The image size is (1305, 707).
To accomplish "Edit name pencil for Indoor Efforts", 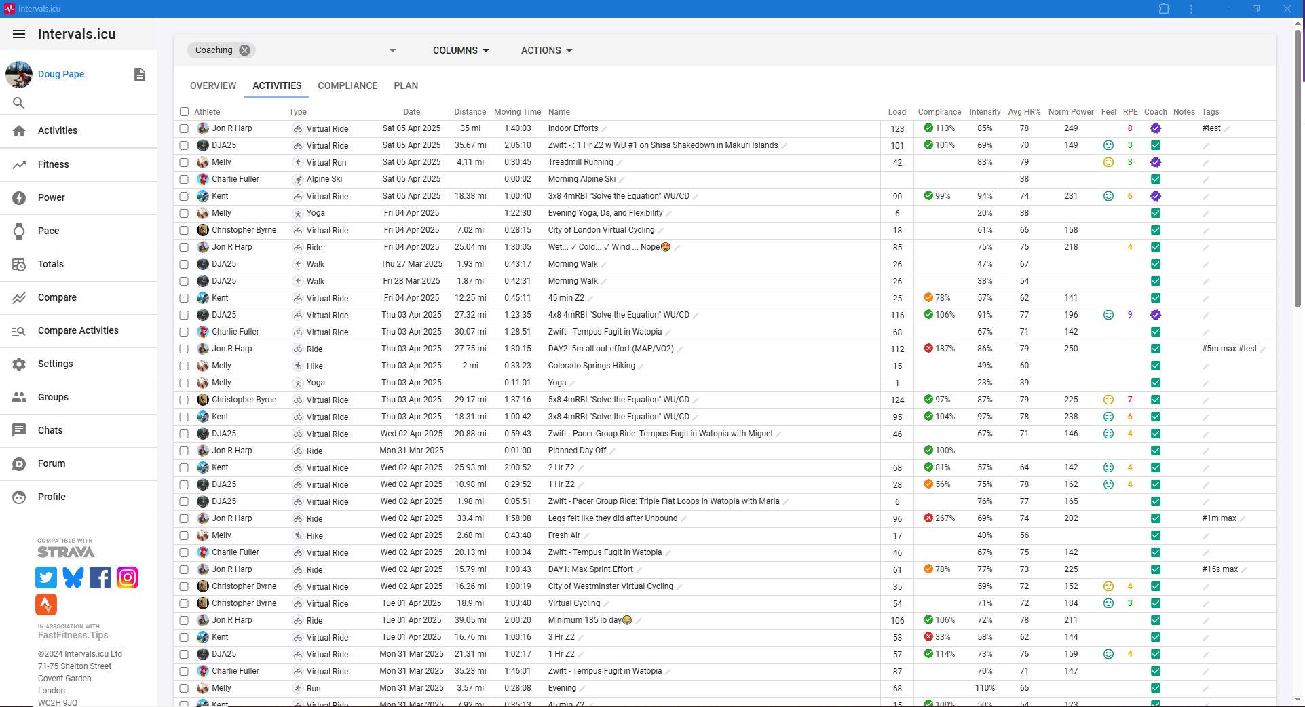I will pyautogui.click(x=604, y=129).
